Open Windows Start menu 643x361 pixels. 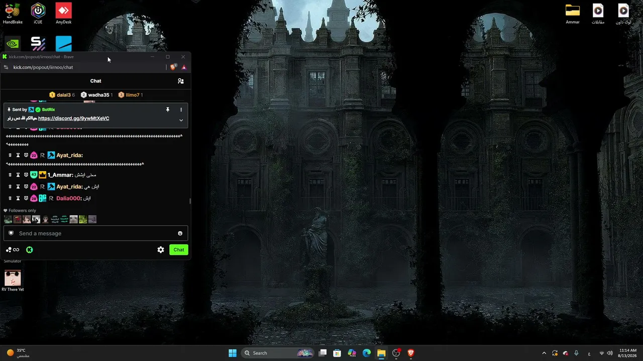pyautogui.click(x=233, y=353)
